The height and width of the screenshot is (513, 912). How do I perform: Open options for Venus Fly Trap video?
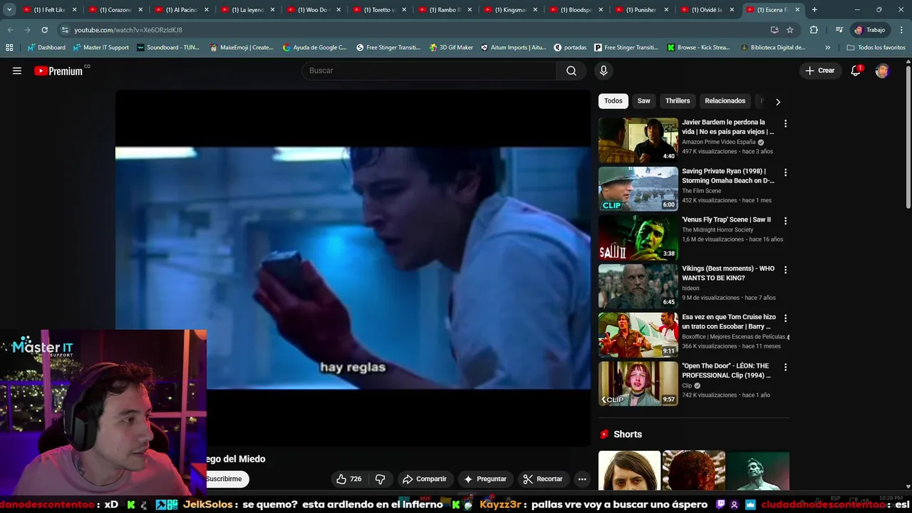point(785,221)
